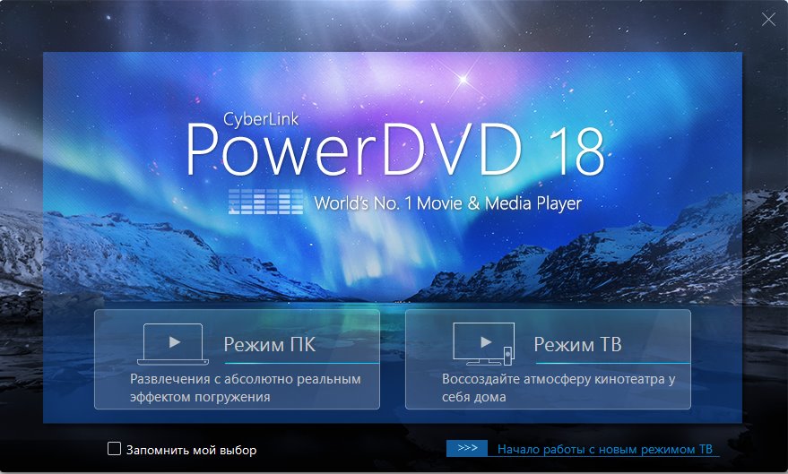Viewport: 788px width, 474px height.
Task: Click the 'World's No. 1 Movie & Media Player' tagline
Action: 447,203
